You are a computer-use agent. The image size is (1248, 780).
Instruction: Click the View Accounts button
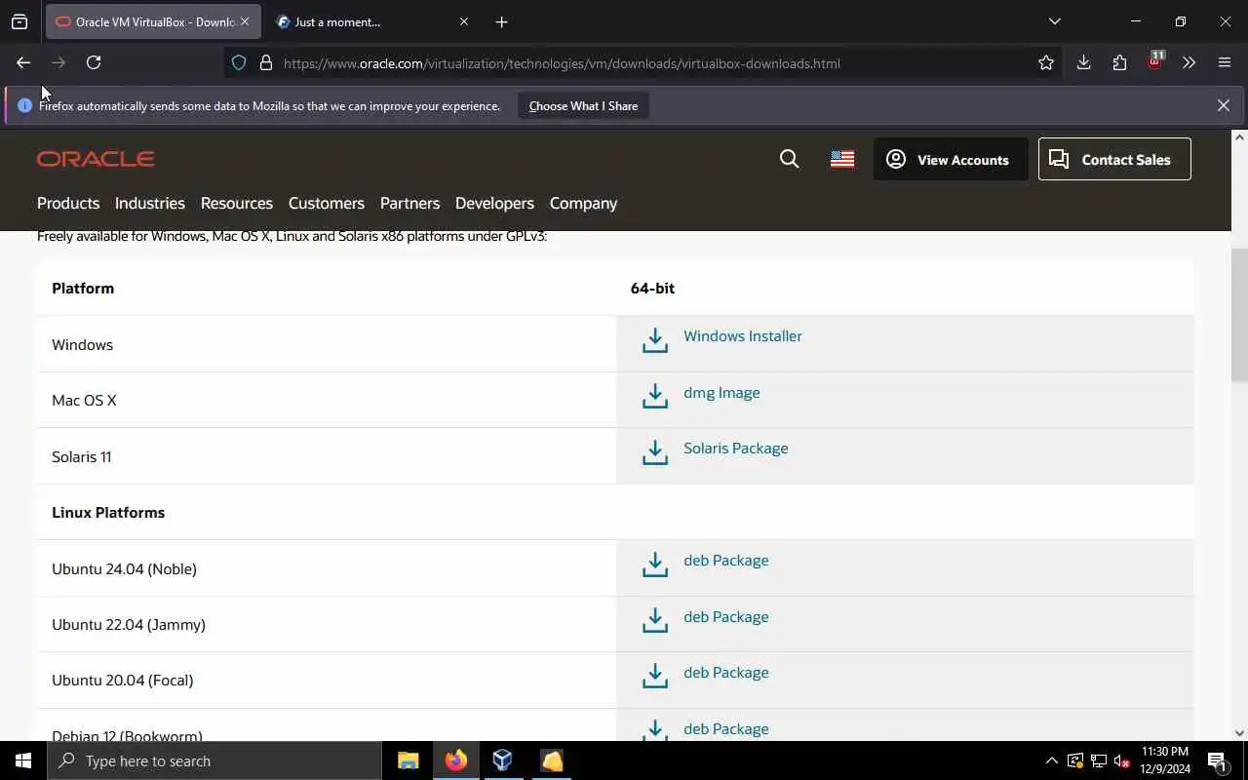(x=951, y=159)
